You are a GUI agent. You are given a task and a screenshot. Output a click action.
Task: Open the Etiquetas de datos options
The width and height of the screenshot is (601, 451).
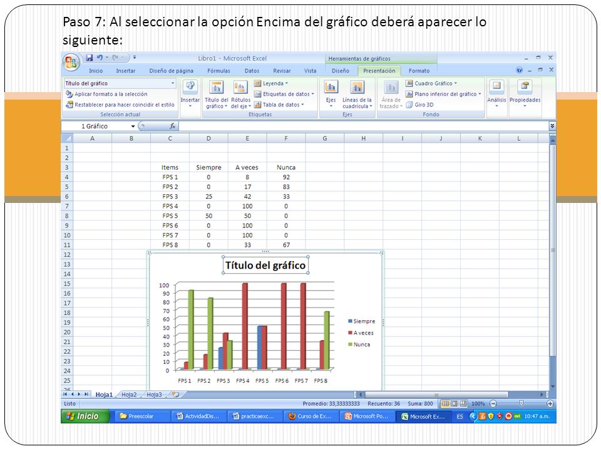coord(284,94)
